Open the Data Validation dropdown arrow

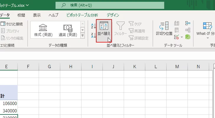(182, 37)
